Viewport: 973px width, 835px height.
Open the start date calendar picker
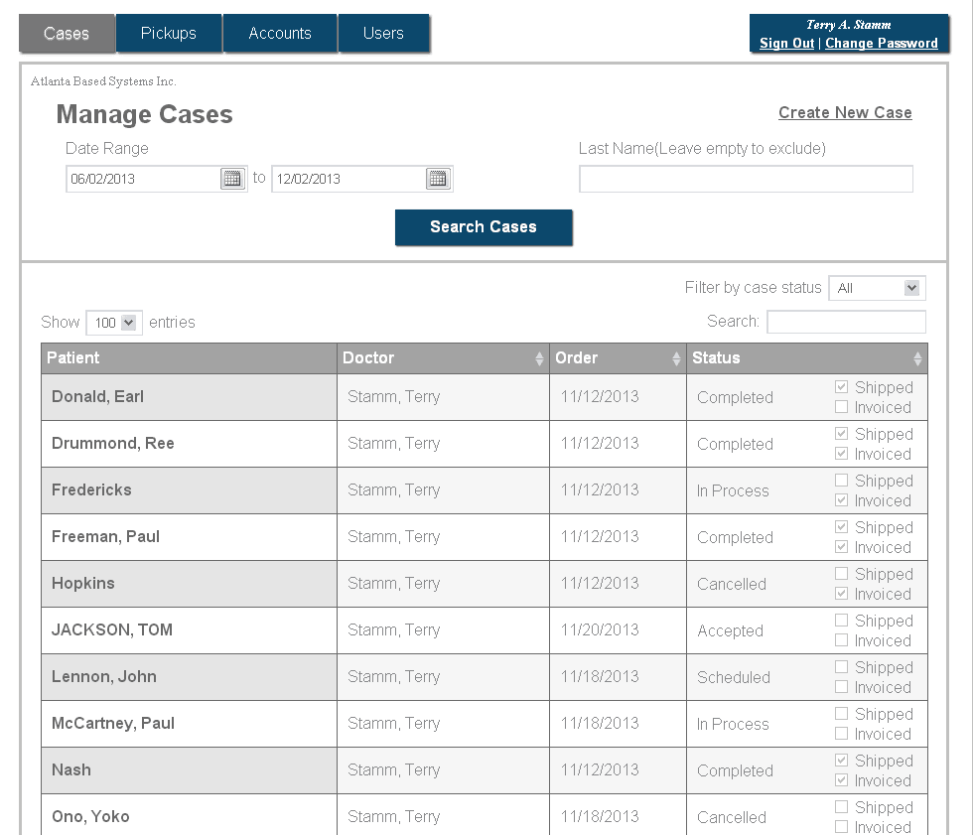[232, 179]
